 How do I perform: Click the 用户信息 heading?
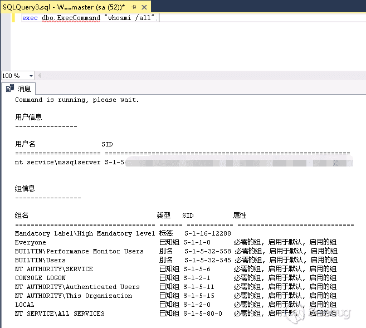(28, 117)
